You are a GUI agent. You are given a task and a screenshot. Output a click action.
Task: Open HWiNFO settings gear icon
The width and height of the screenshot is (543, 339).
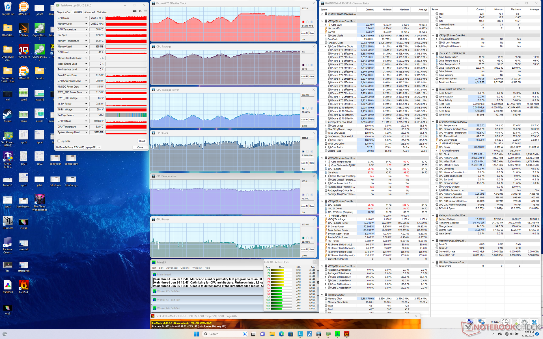524,322
